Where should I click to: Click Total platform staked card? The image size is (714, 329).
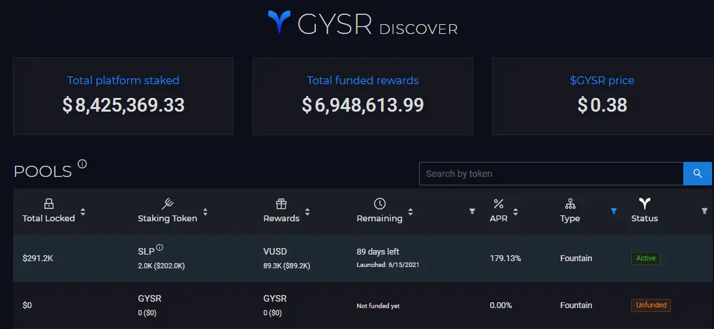pos(123,96)
